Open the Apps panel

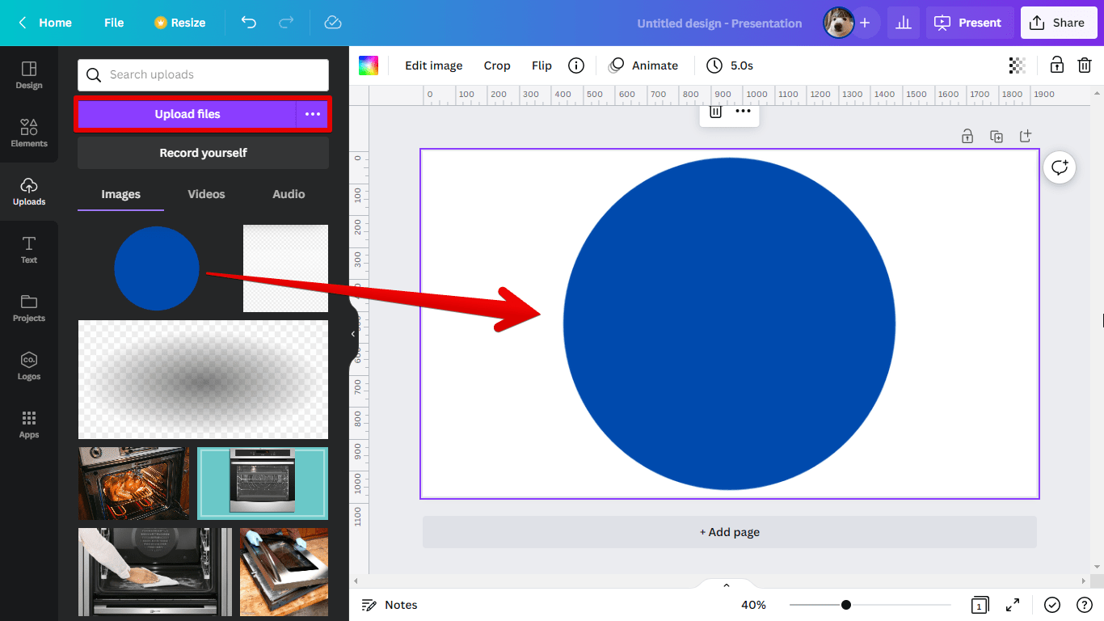click(x=29, y=424)
